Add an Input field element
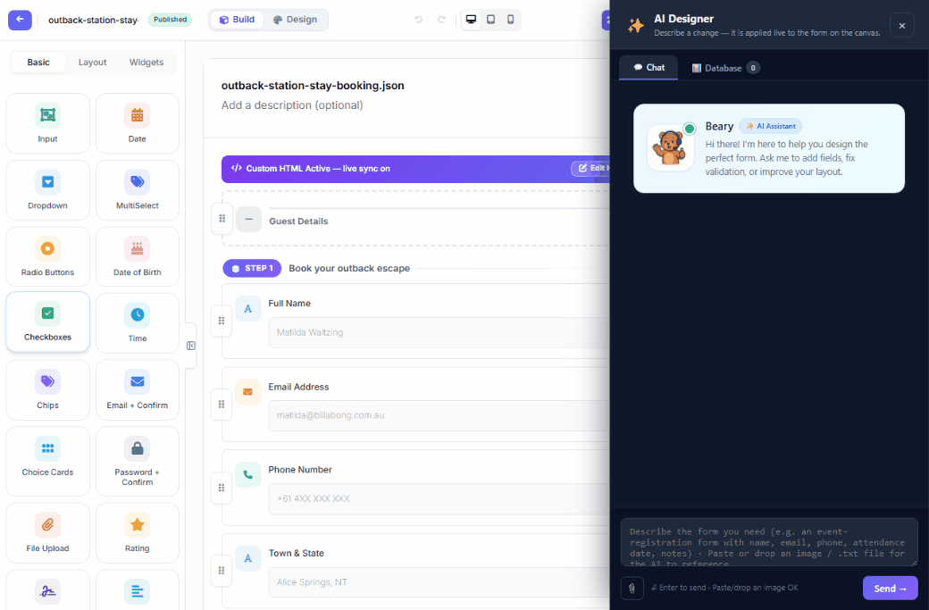This screenshot has height=610, width=929. coord(47,123)
